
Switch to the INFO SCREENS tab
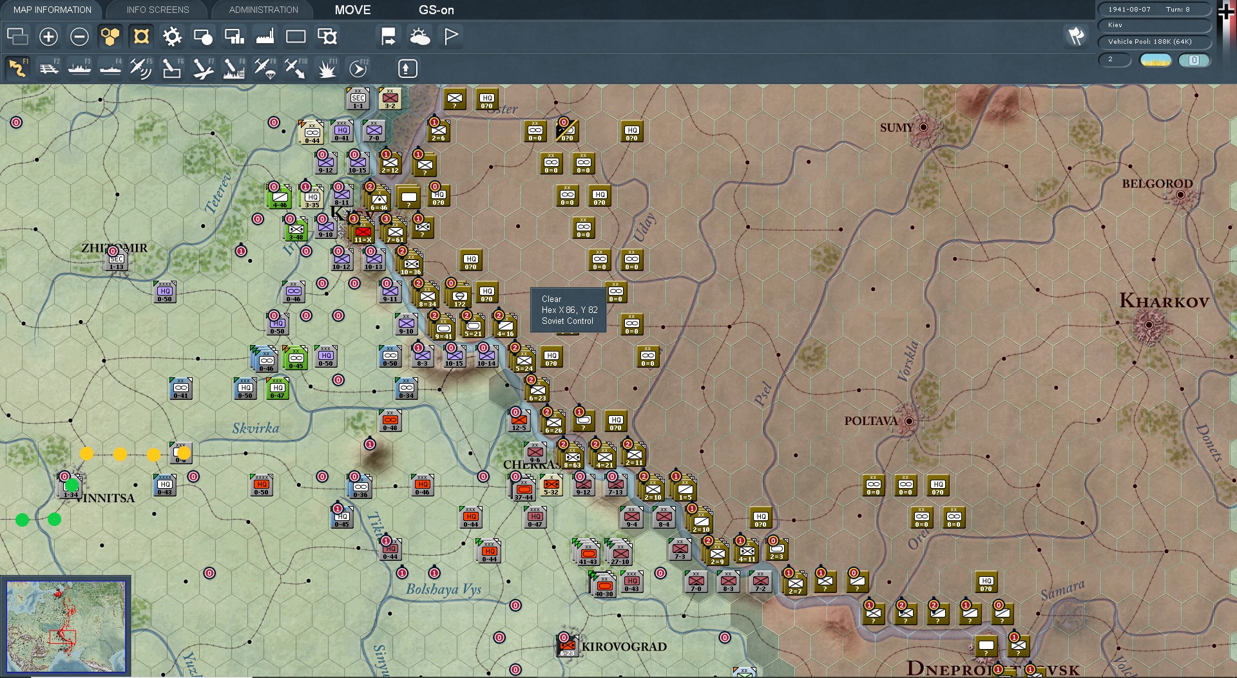[158, 10]
